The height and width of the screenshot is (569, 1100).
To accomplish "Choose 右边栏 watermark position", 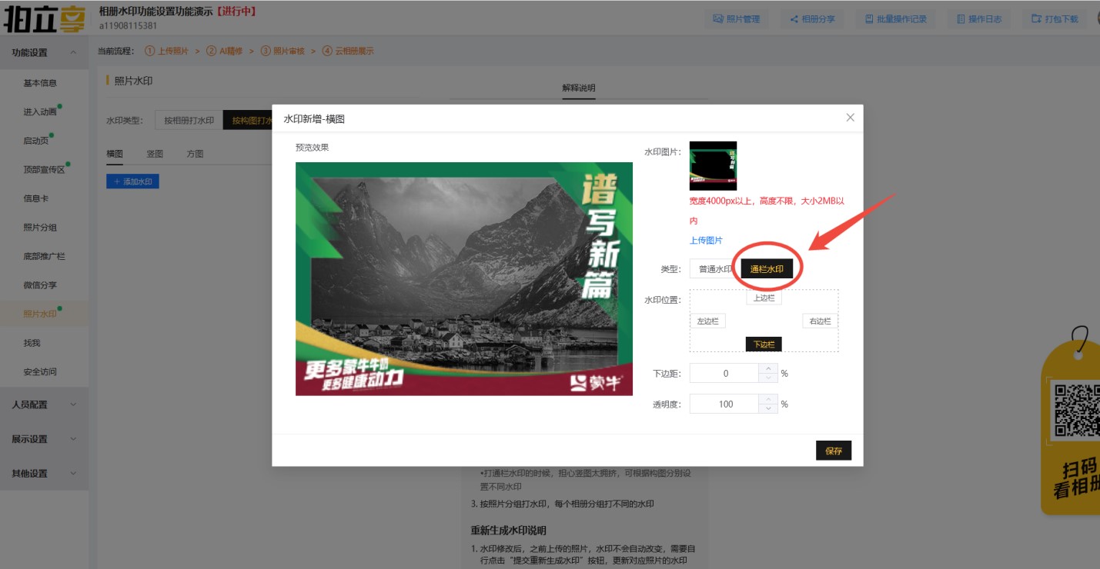I will click(820, 321).
